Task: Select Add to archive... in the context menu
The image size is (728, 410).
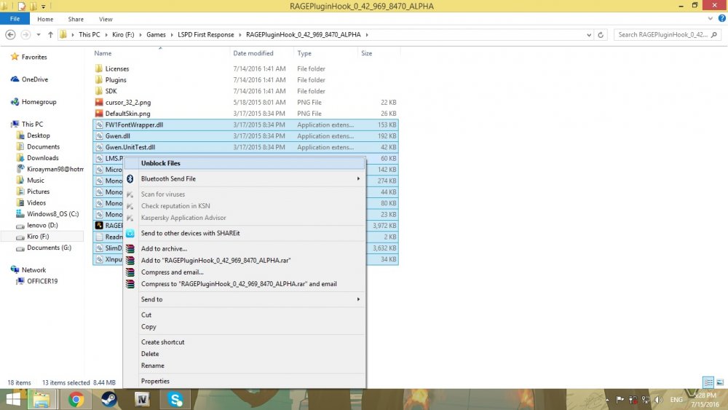Action: pyautogui.click(x=164, y=249)
